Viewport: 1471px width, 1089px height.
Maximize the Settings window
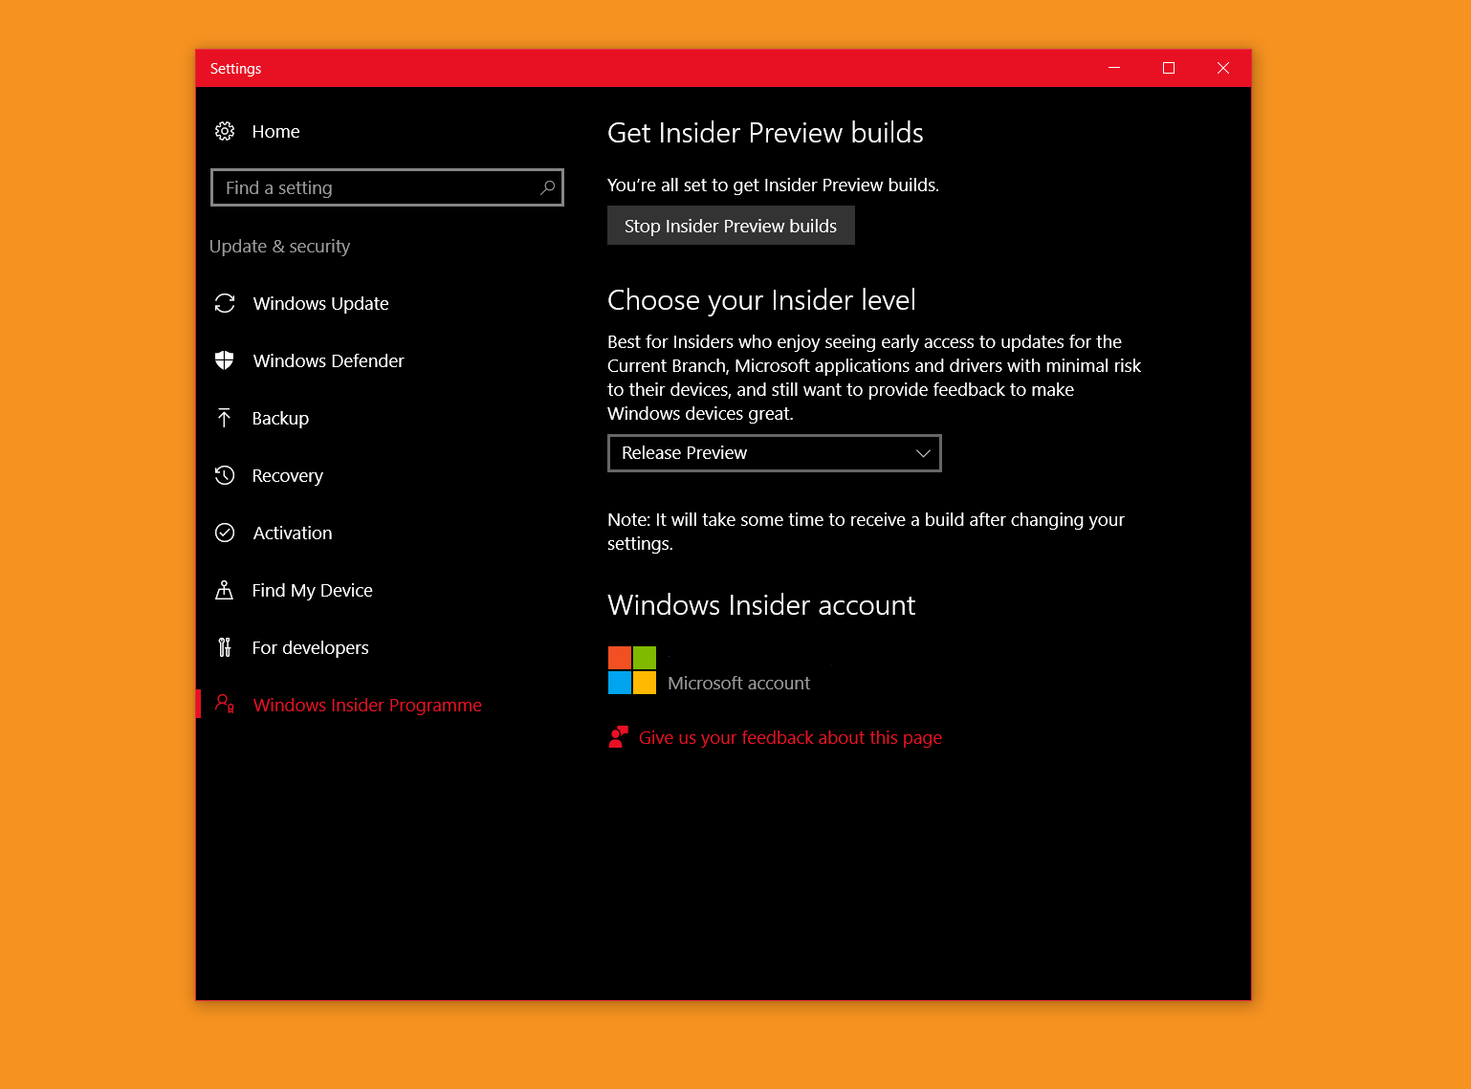click(1169, 68)
